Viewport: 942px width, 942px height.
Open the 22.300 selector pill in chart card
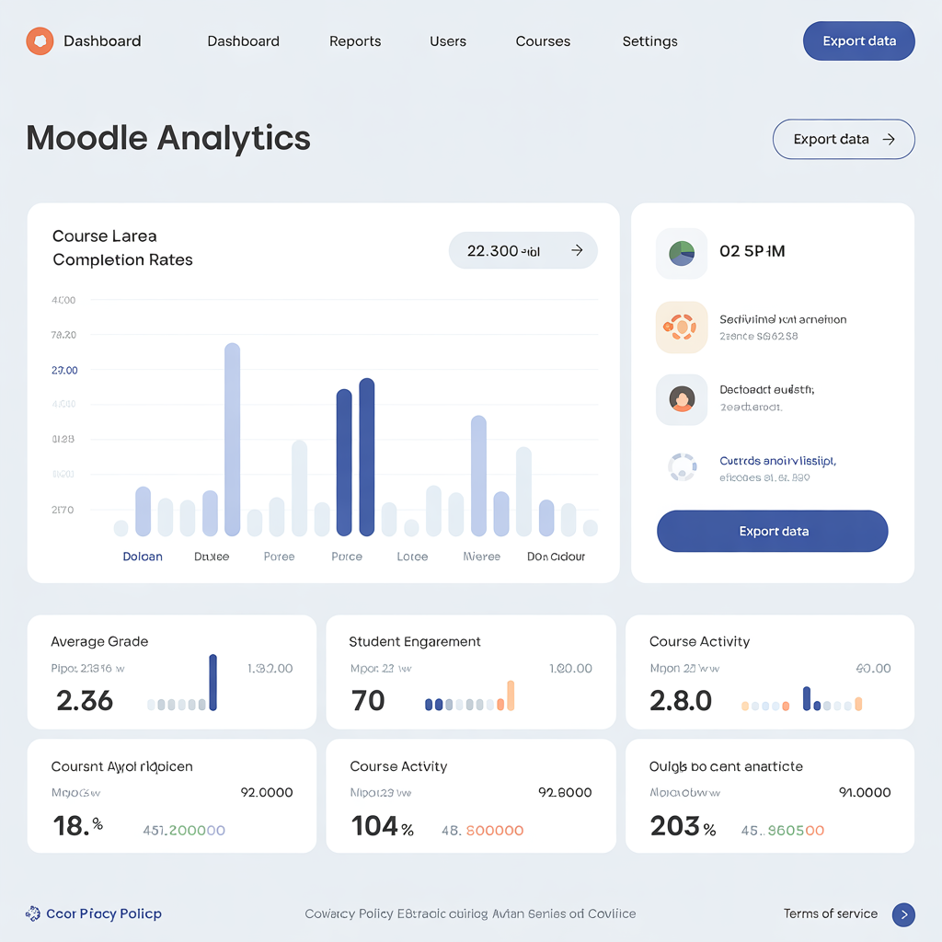(x=523, y=250)
